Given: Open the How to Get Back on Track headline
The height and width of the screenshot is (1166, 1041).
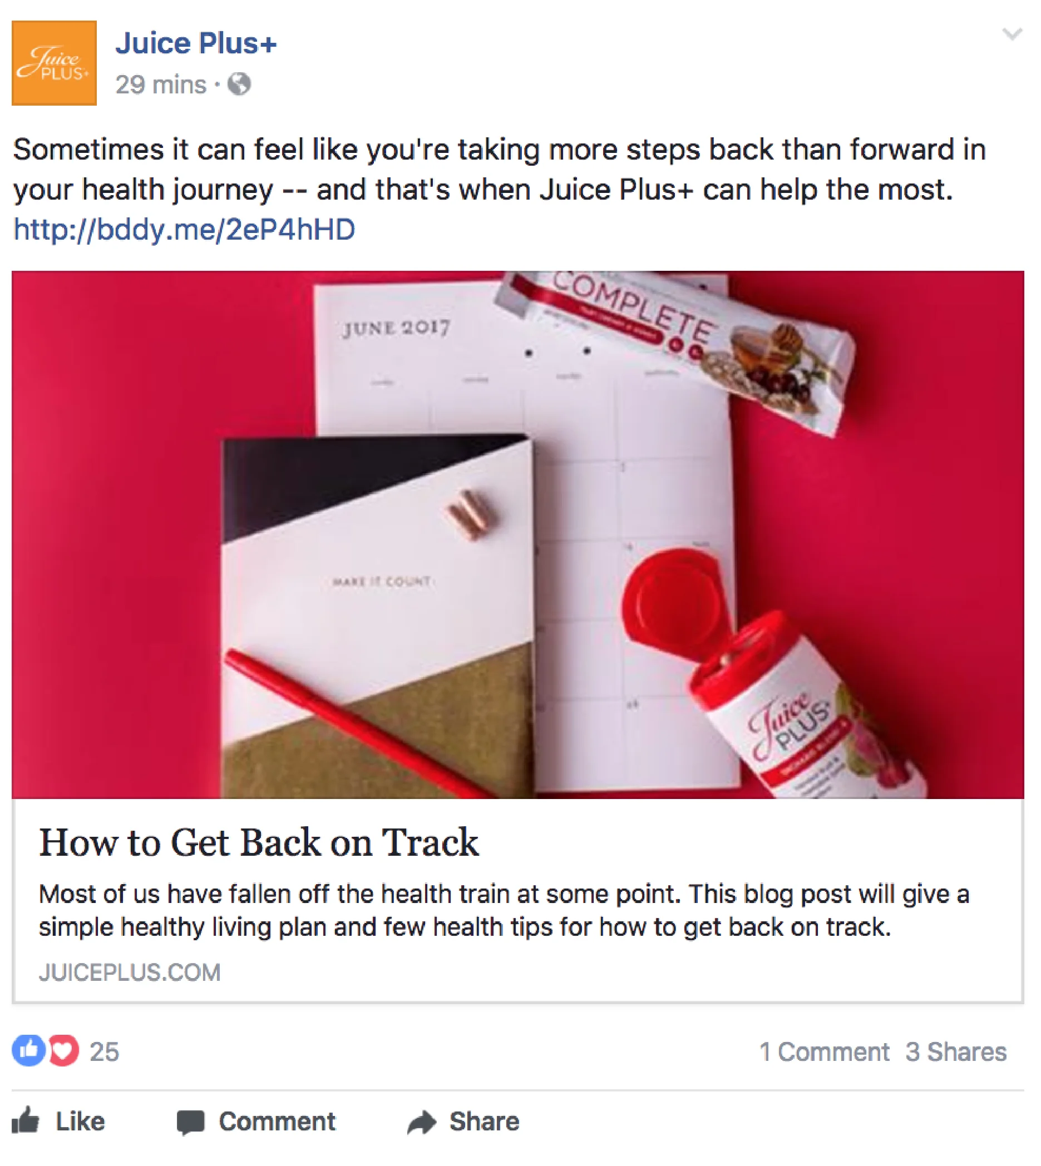Looking at the screenshot, I should coord(259,842).
